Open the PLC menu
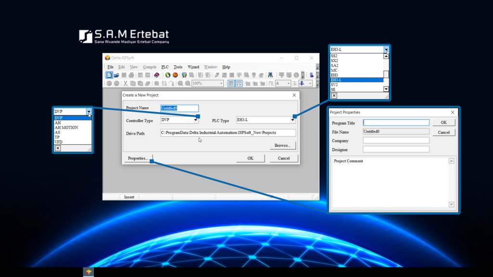The width and height of the screenshot is (493, 277). tap(165, 67)
